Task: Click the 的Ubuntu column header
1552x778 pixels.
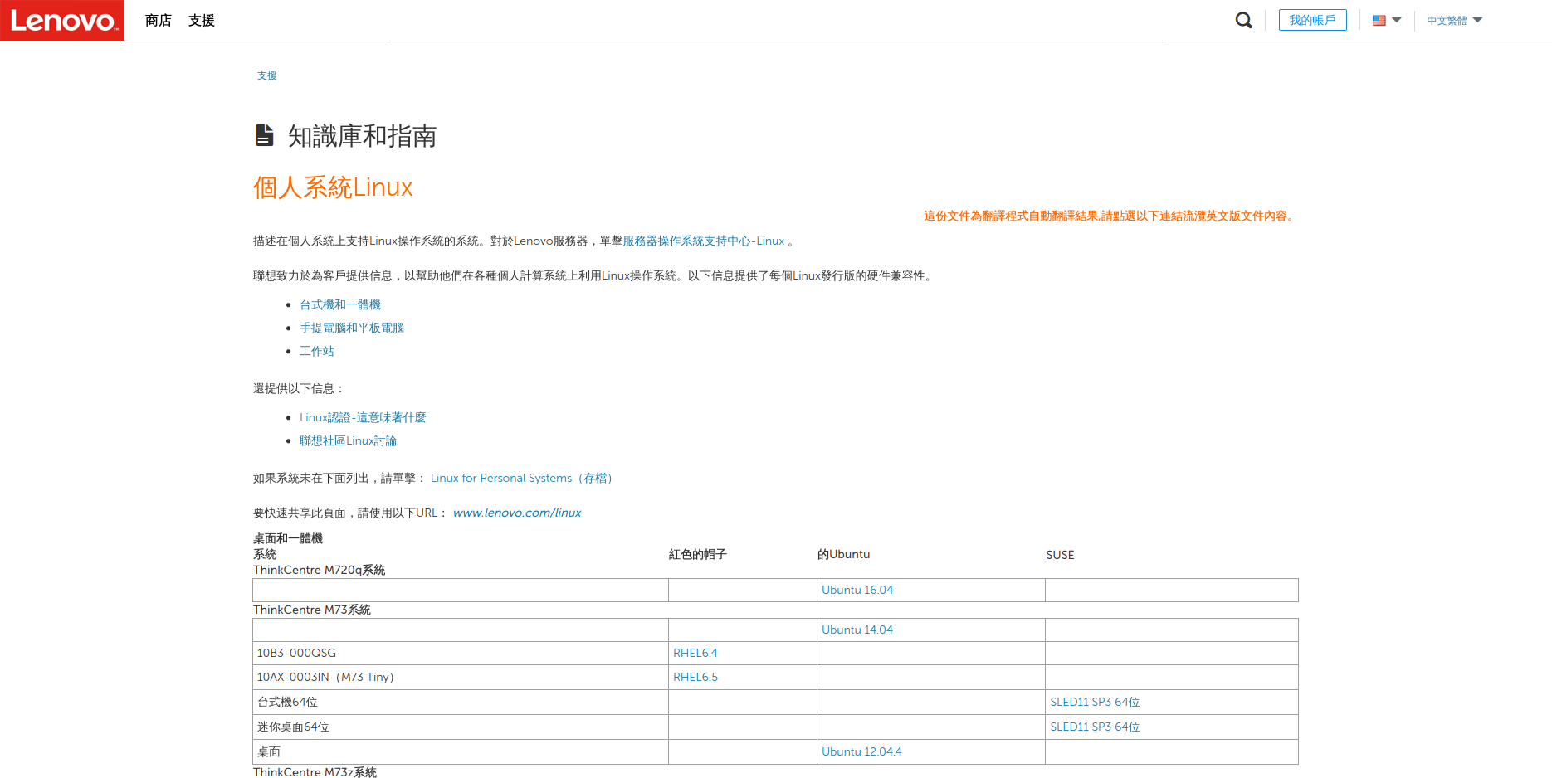Action: click(x=844, y=554)
